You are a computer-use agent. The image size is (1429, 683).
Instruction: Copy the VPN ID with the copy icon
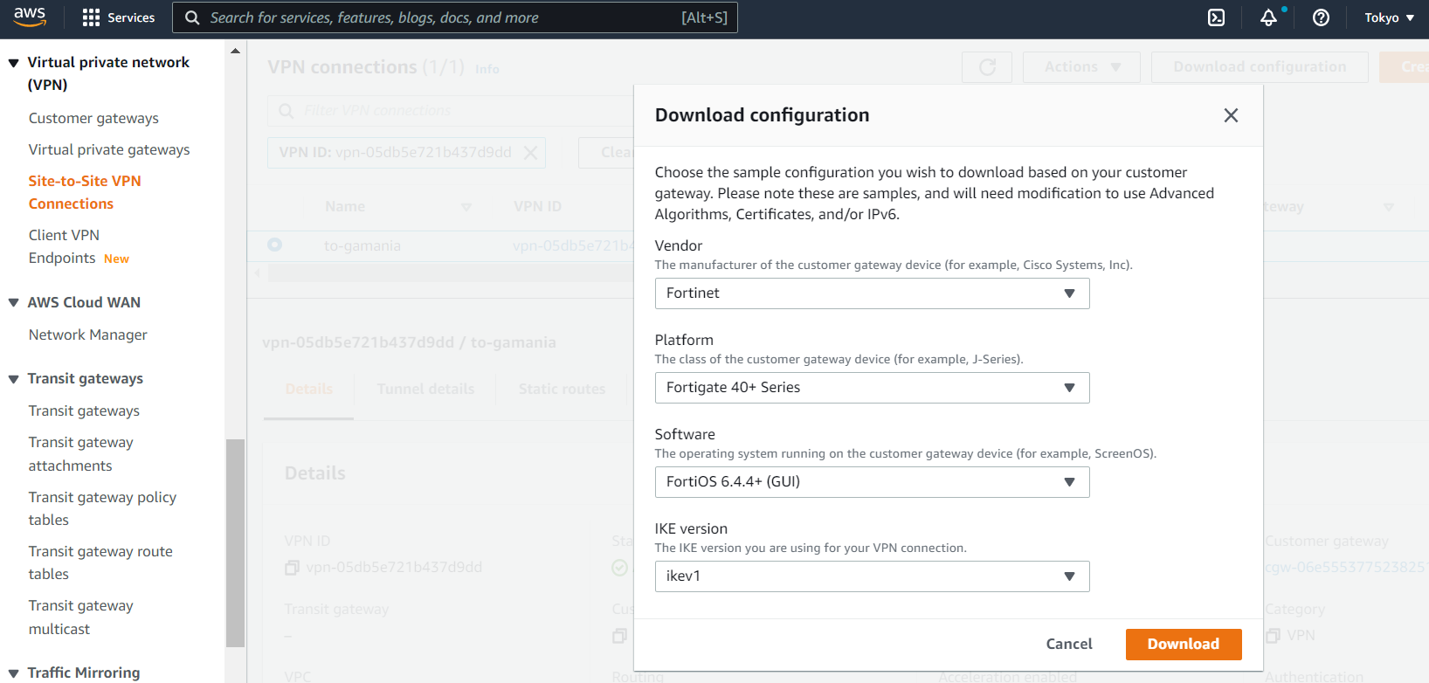tap(292, 568)
